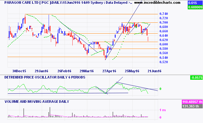Select the gray 131.363 th volume value box

tap(192, 106)
